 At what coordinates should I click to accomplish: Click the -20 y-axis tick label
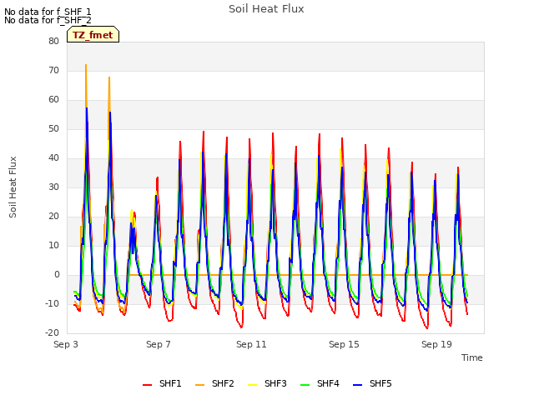pyautogui.click(x=52, y=332)
